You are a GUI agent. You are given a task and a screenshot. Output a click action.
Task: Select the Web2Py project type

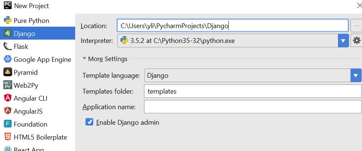(x=37, y=85)
